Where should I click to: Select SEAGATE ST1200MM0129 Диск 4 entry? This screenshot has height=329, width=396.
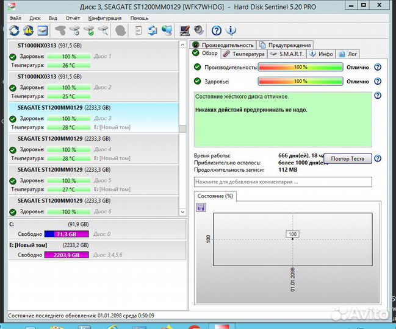click(93, 149)
